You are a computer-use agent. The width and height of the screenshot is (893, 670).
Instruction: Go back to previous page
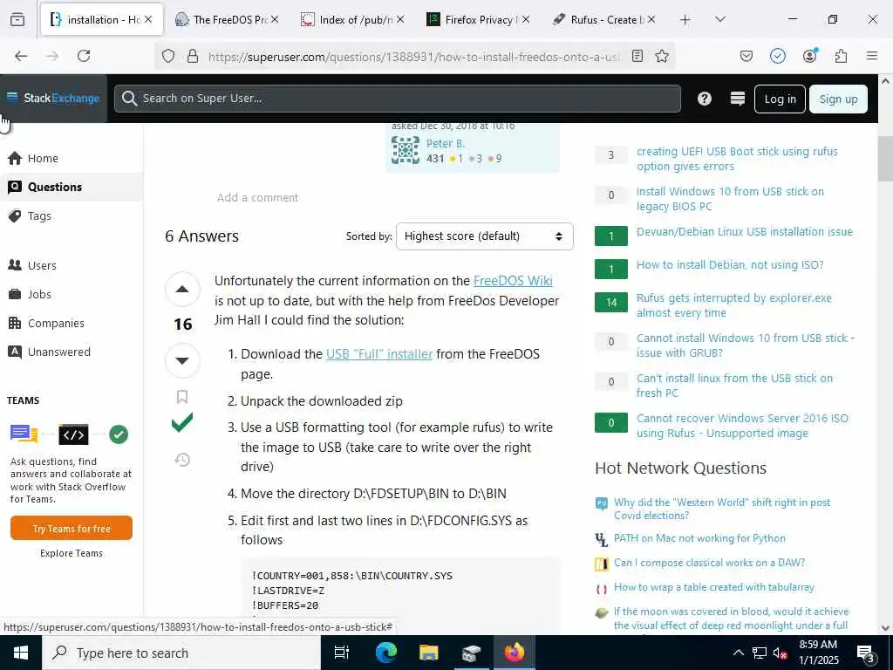21,56
